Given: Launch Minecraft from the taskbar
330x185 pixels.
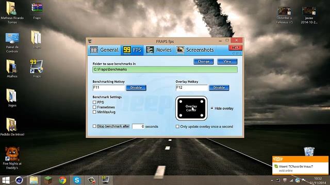Looking at the screenshot, I should [x=48, y=180].
